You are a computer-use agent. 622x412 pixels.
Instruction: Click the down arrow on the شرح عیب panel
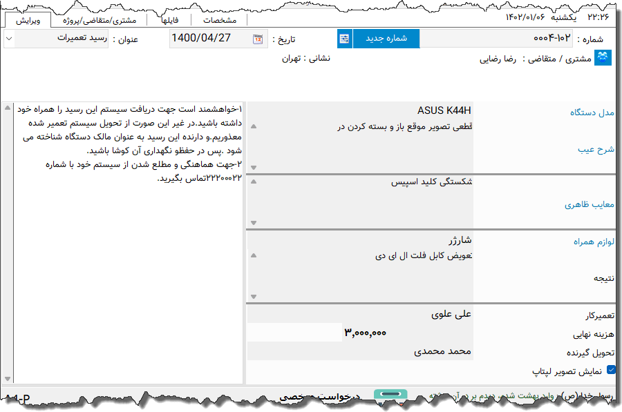point(253,166)
